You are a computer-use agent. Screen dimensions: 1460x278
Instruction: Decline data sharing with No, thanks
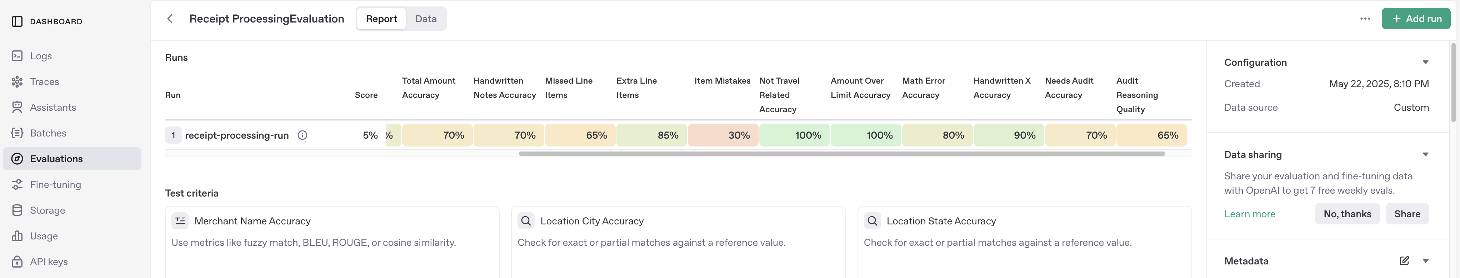pos(1347,214)
